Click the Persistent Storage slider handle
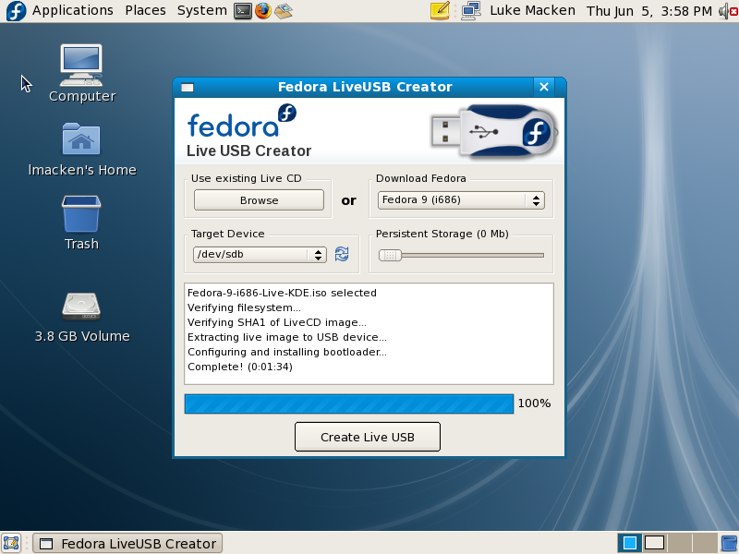 point(390,256)
